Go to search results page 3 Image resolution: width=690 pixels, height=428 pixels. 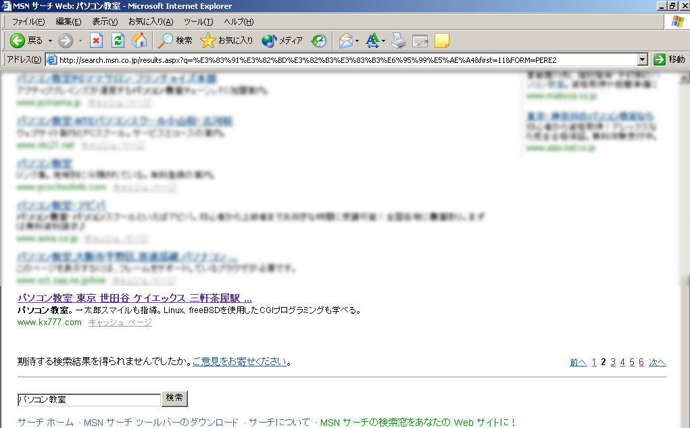click(612, 362)
